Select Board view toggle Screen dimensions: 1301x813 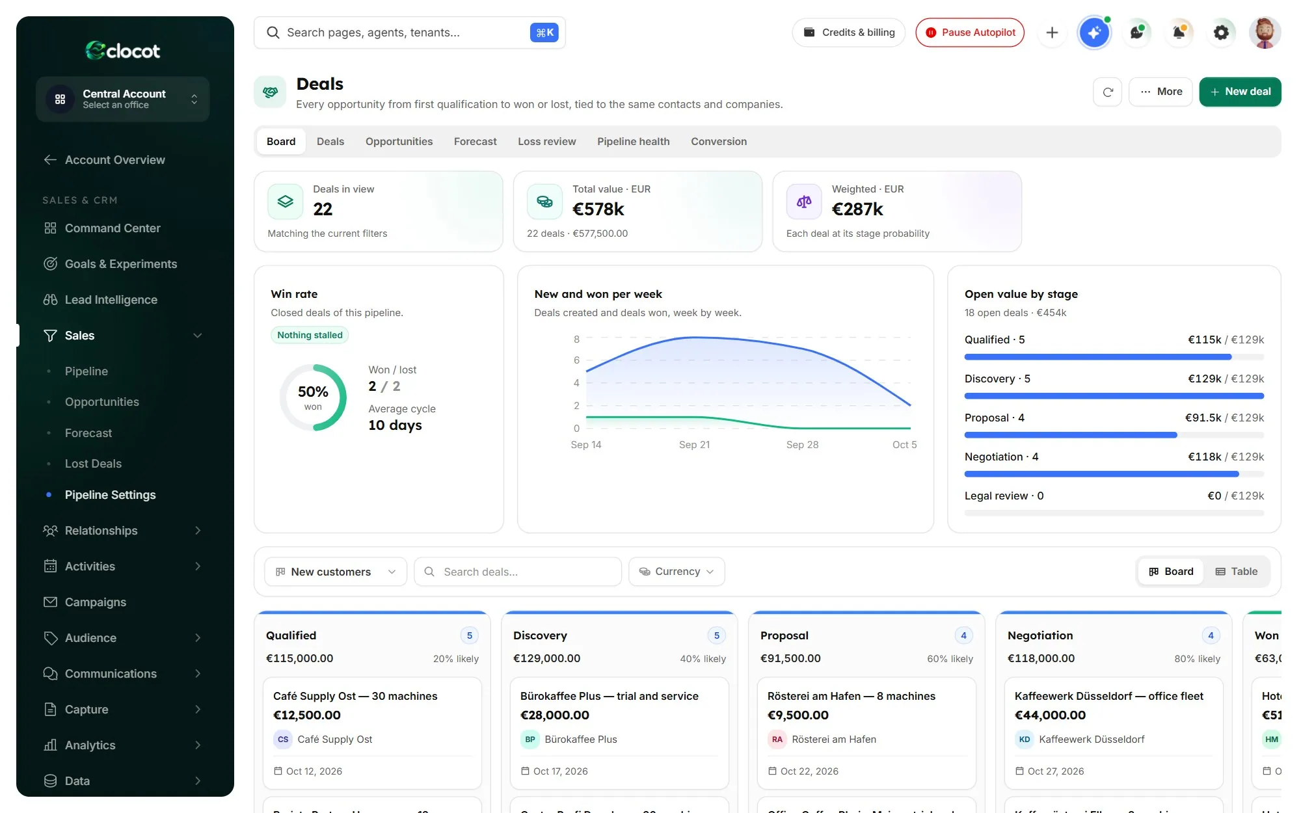click(x=1171, y=572)
